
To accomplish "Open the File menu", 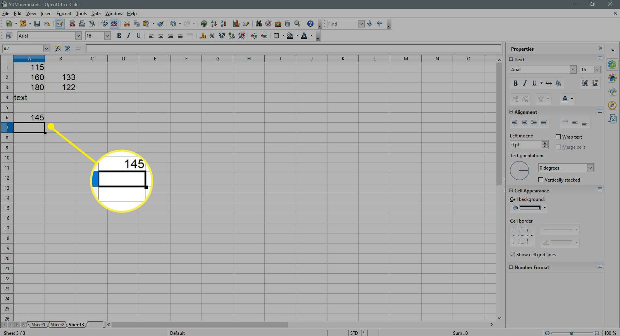I will pos(5,14).
